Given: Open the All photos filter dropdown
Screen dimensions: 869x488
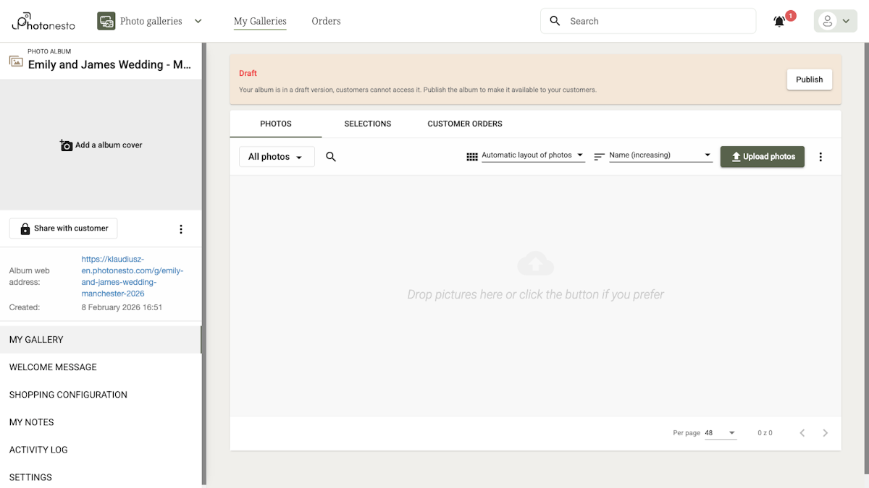Looking at the screenshot, I should 276,157.
